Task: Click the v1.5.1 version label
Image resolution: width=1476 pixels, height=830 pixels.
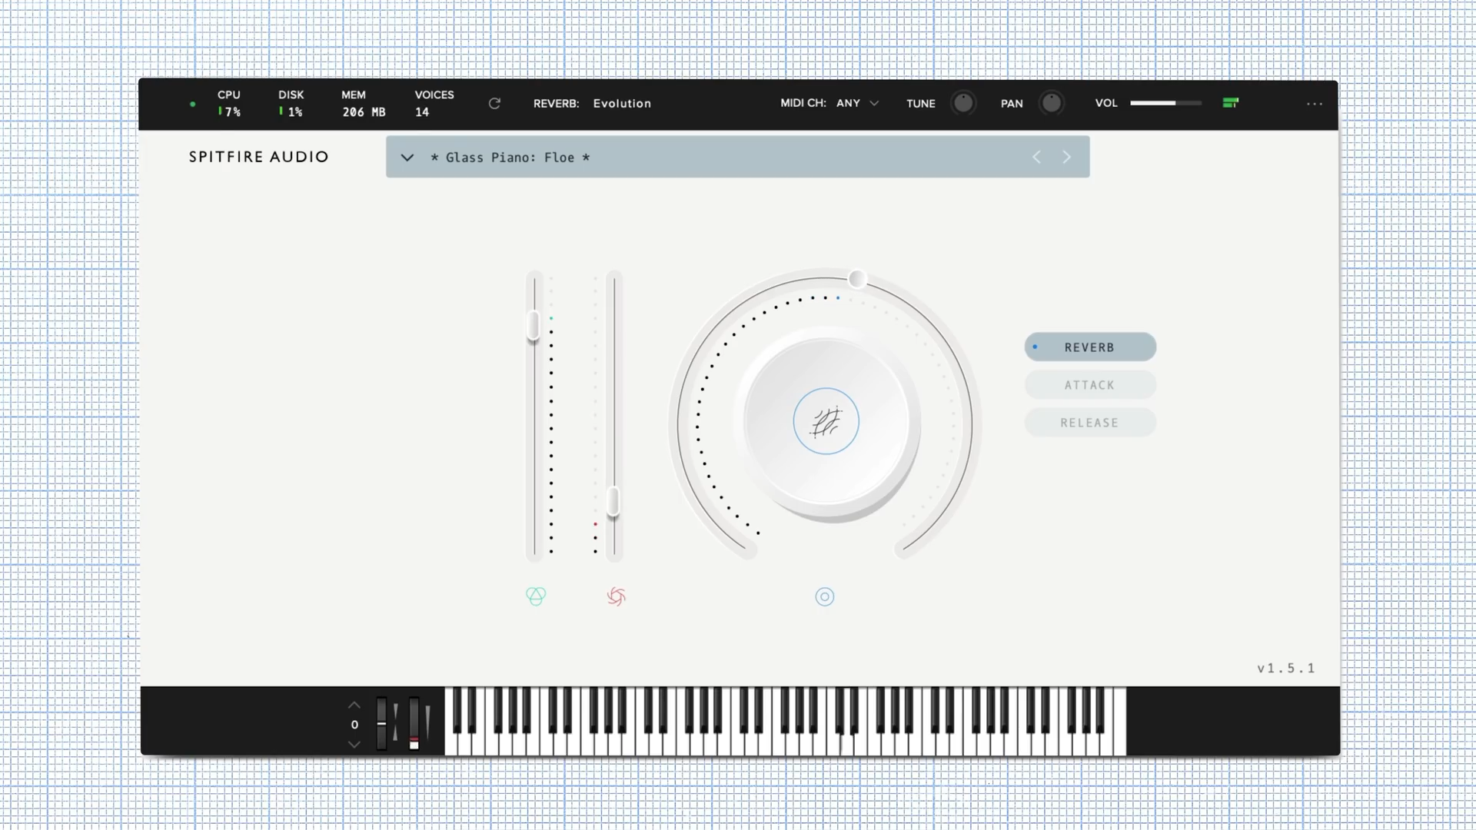Action: coord(1286,668)
